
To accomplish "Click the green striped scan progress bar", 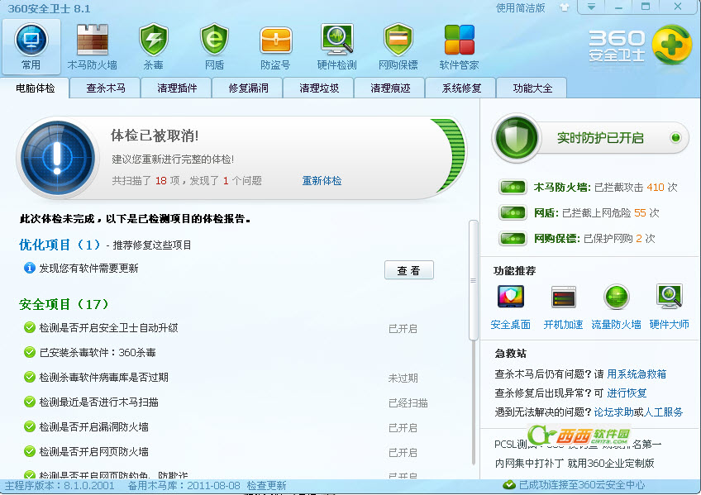I will [450, 155].
